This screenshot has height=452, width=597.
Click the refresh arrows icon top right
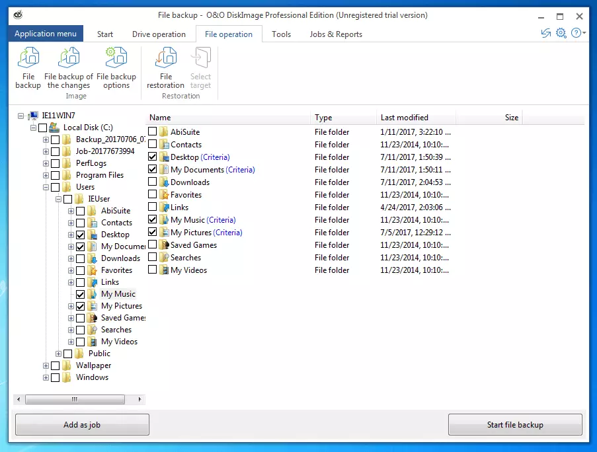pos(545,33)
